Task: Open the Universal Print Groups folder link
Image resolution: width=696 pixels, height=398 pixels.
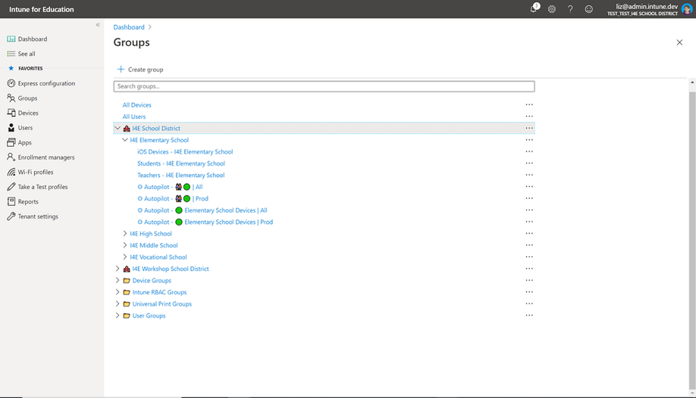Action: (162, 304)
